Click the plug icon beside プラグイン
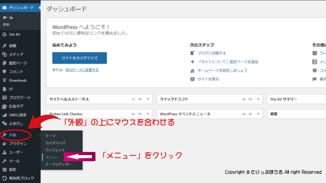 4,144
